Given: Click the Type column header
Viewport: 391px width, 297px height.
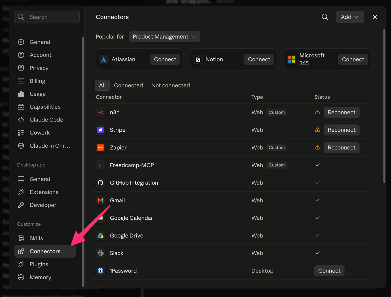Looking at the screenshot, I should click(x=257, y=97).
